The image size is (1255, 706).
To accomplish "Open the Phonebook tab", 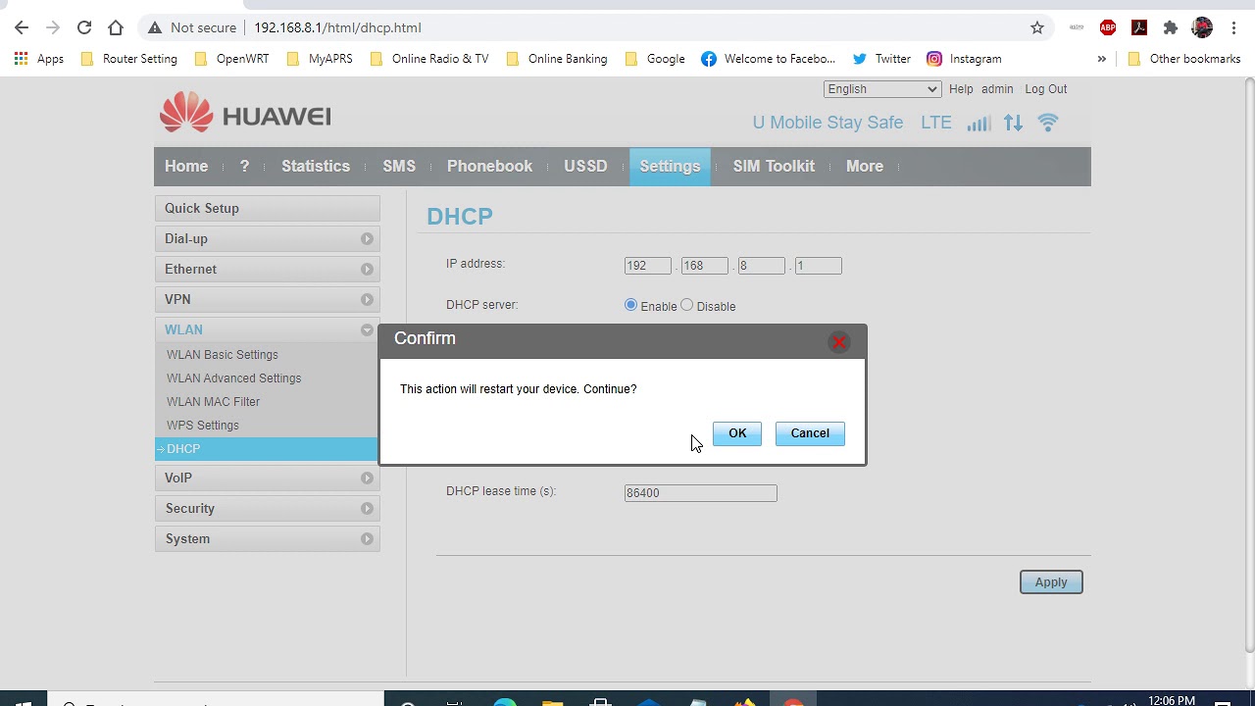I will [490, 167].
